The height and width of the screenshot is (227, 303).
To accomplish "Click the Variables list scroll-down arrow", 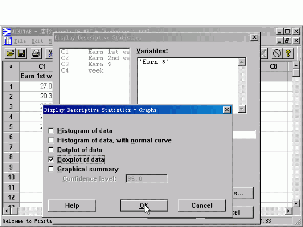I will [242, 109].
